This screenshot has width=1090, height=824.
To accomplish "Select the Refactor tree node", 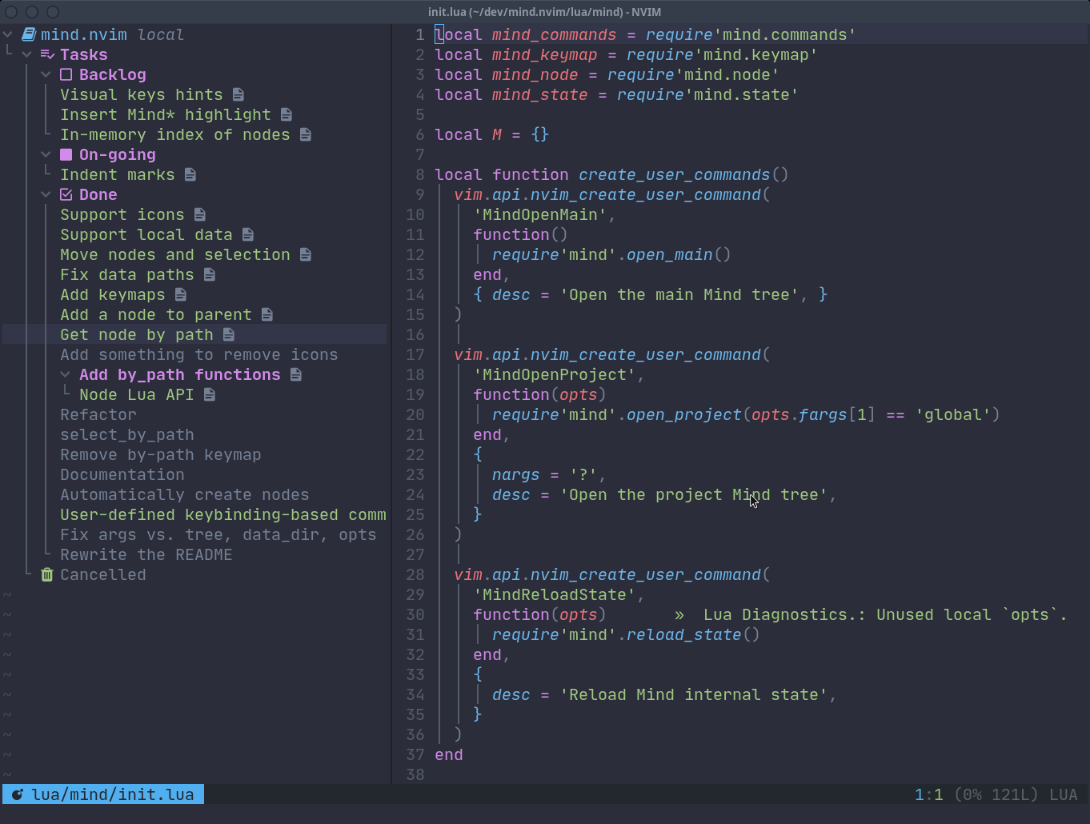I will pyautogui.click(x=98, y=414).
